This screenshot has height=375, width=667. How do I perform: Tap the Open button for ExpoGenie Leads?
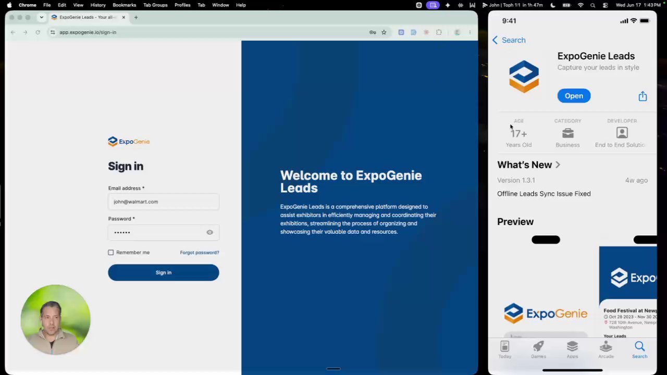(x=574, y=96)
